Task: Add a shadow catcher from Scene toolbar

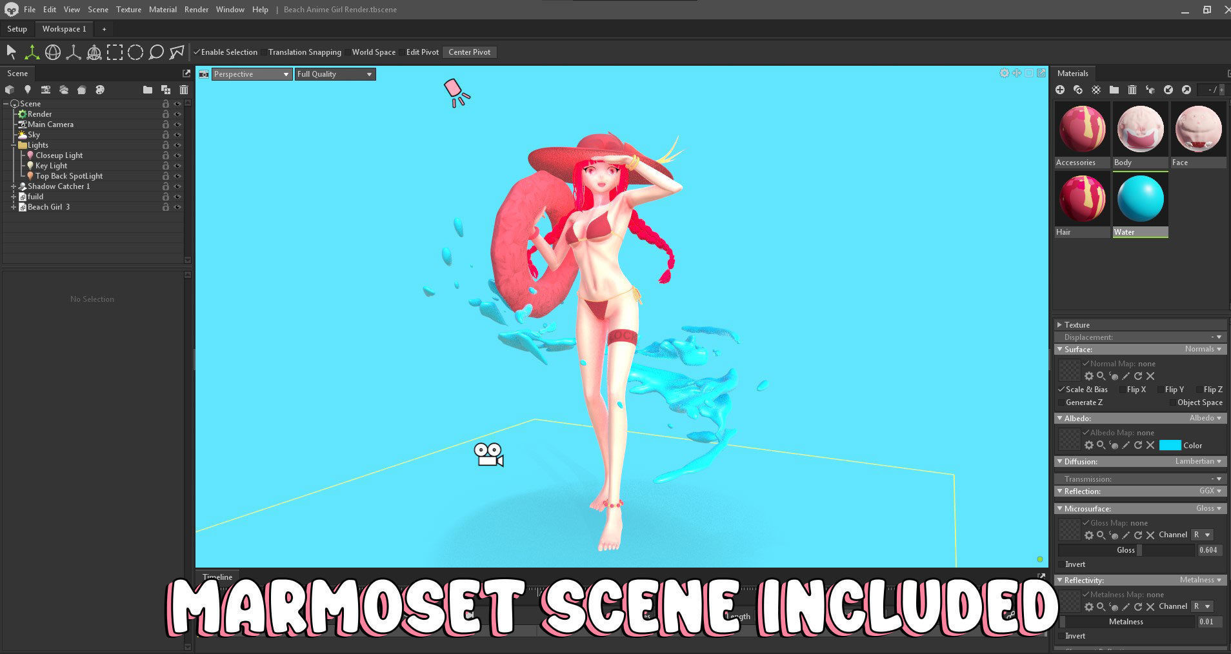Action: tap(82, 90)
